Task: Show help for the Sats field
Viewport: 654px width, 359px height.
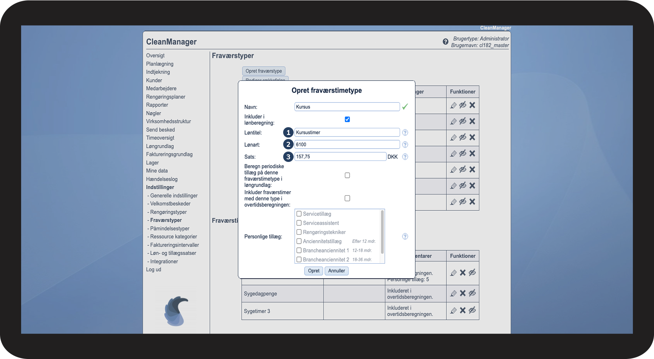Action: coord(405,157)
